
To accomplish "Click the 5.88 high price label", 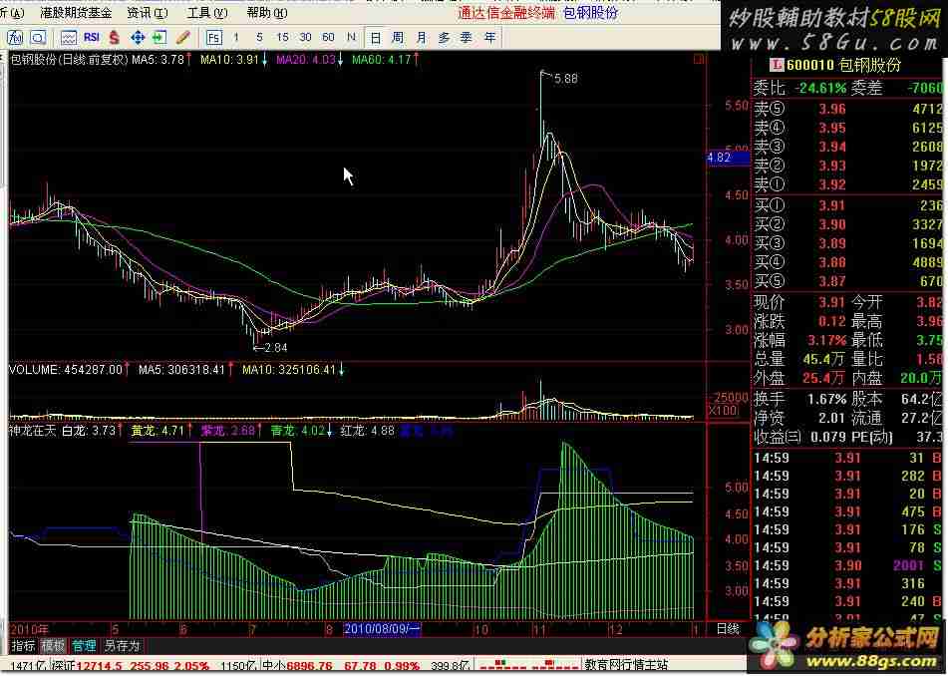I will click(x=565, y=79).
